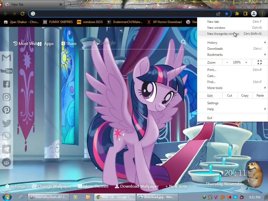
Task: Click More Themes
Action: [93, 186]
